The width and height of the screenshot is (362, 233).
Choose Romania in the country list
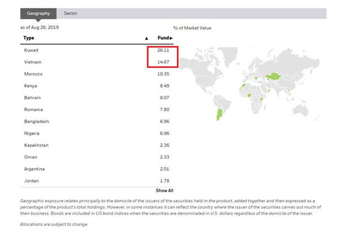click(x=33, y=109)
